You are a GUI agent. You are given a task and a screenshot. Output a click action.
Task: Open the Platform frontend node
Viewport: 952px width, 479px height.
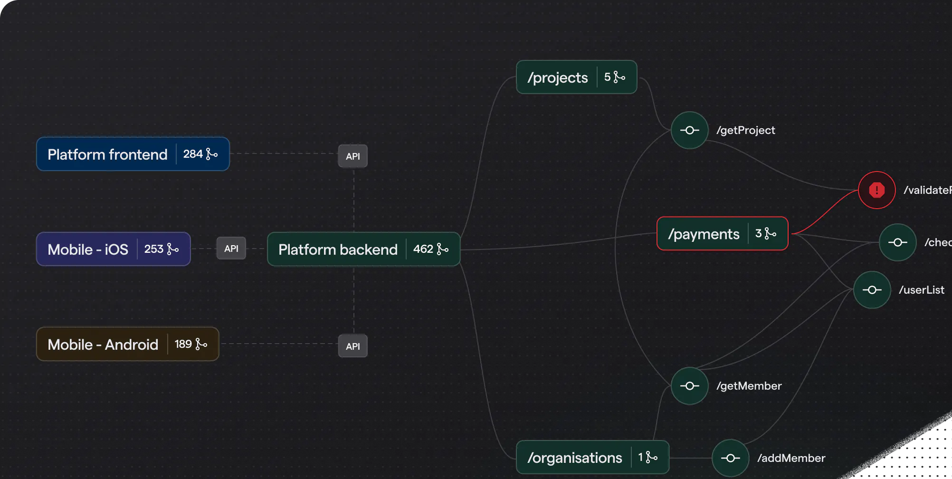[x=133, y=154]
